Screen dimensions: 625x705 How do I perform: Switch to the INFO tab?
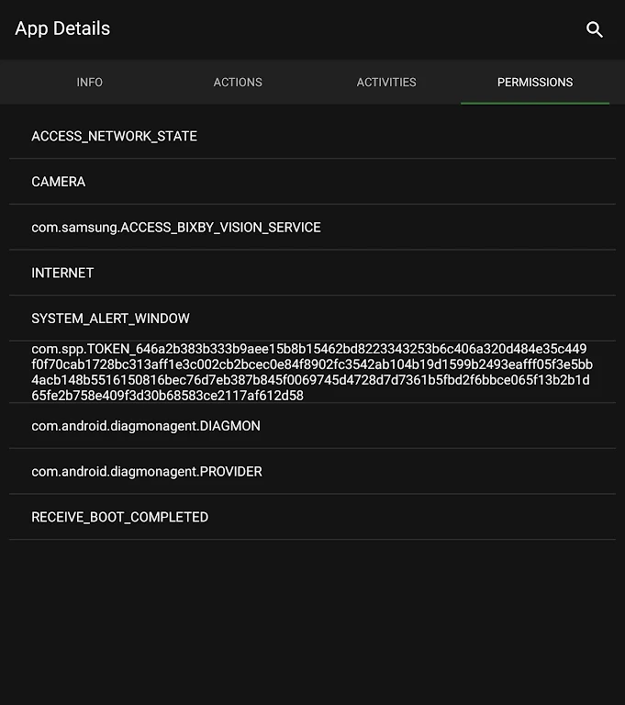pyautogui.click(x=90, y=83)
